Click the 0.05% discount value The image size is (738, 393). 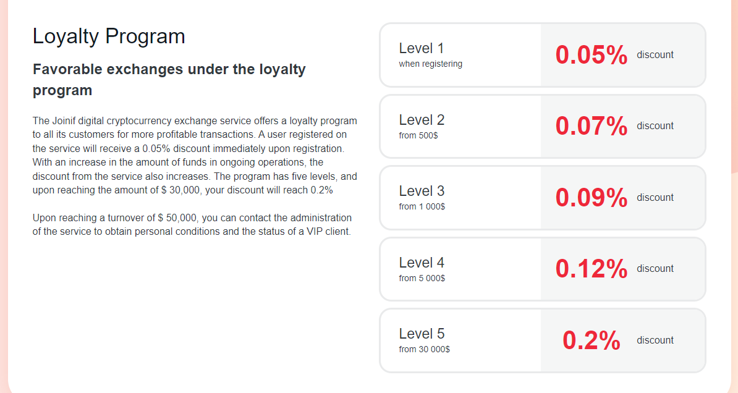point(592,55)
